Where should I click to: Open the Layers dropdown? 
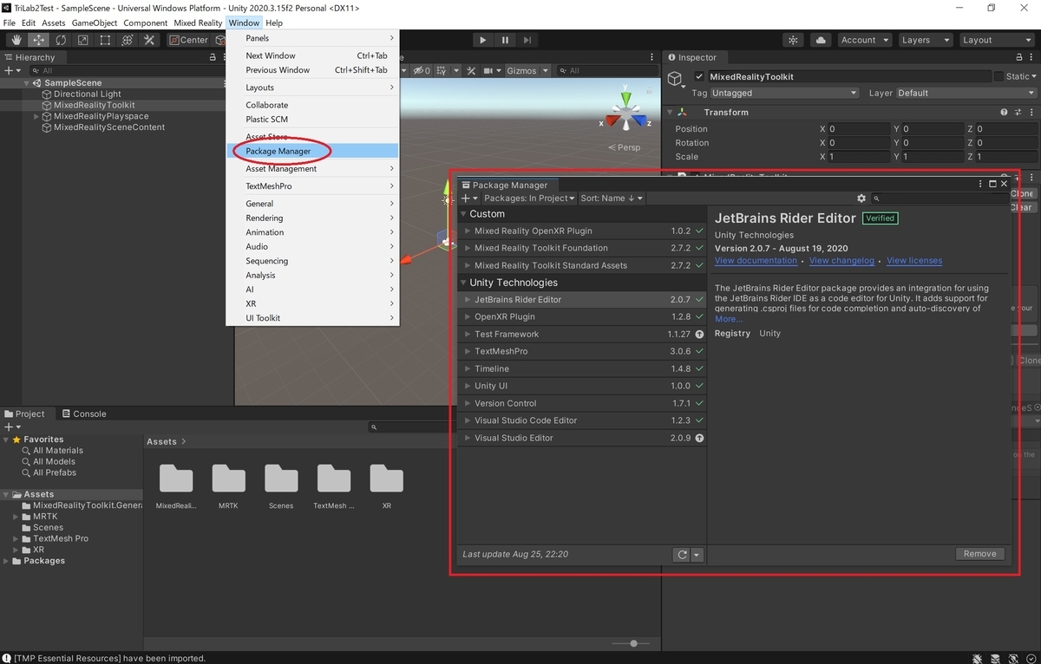pyautogui.click(x=924, y=40)
